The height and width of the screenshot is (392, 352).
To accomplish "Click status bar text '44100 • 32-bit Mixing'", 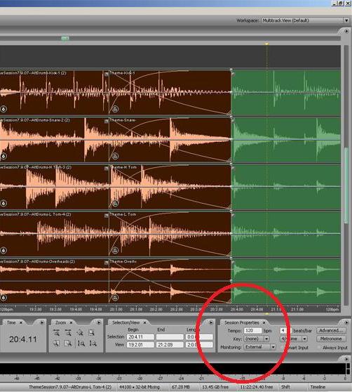I will pos(140,387).
